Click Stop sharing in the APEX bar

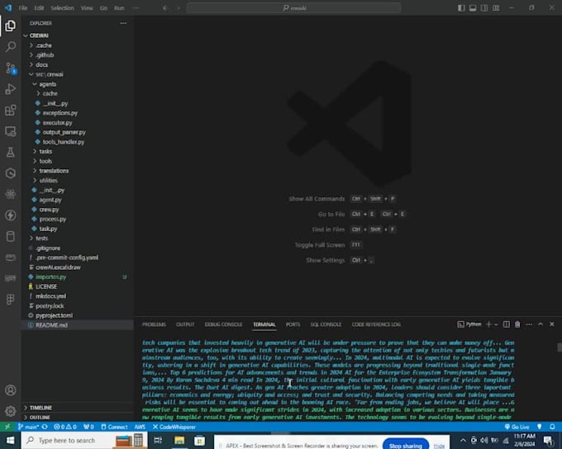406,445
